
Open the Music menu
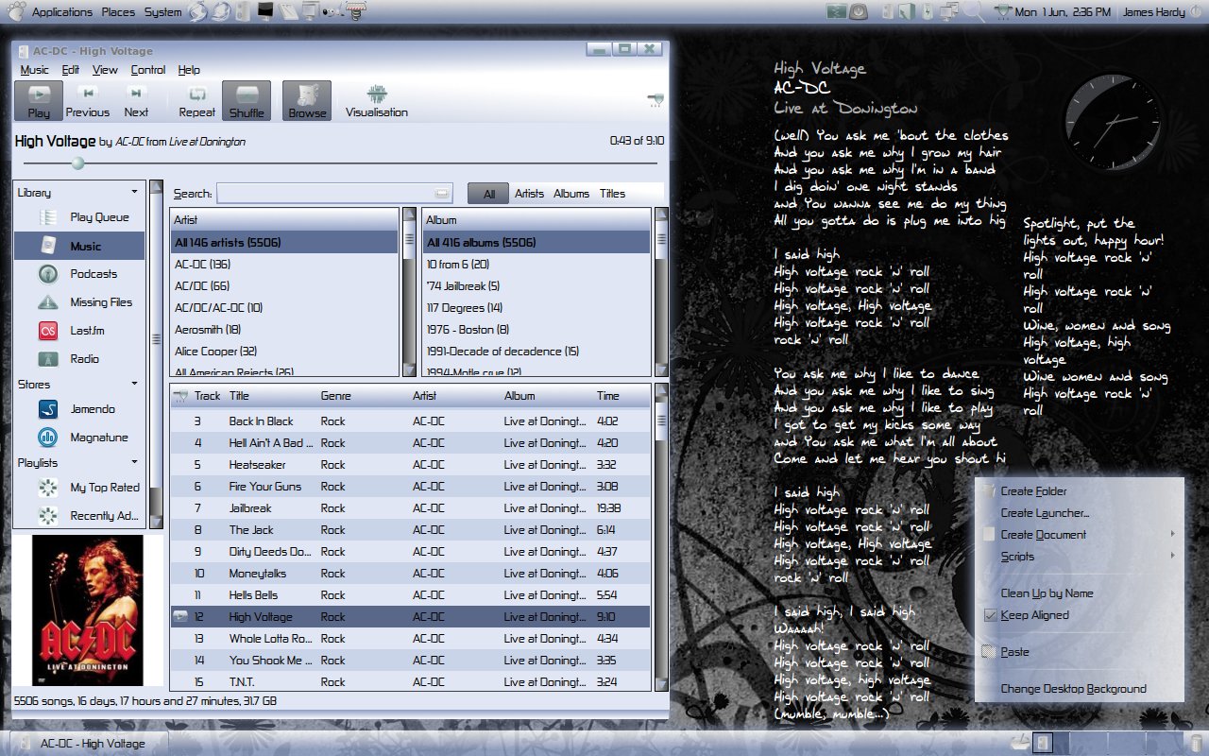34,70
